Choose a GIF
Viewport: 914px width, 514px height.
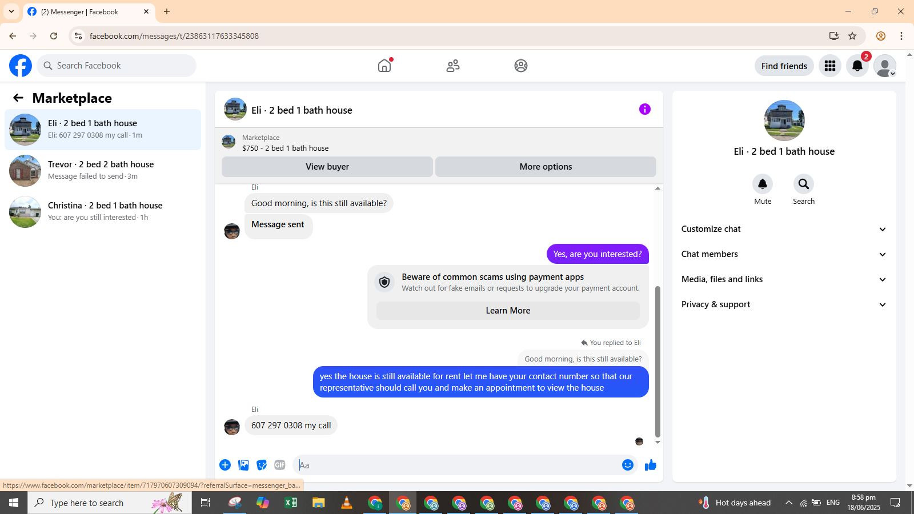(280, 465)
